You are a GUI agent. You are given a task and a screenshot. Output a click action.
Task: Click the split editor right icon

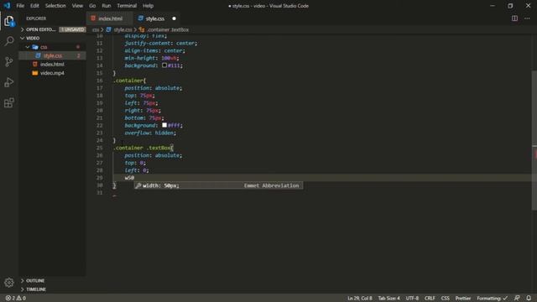[514, 18]
